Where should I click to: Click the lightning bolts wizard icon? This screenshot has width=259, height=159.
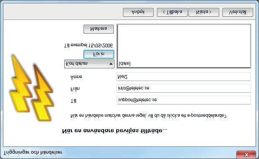tap(31, 88)
